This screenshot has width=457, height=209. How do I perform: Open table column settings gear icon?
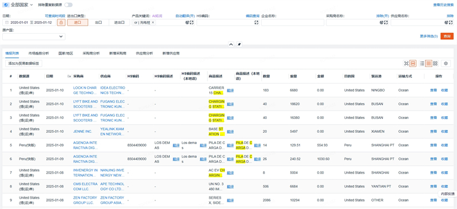tap(446, 63)
